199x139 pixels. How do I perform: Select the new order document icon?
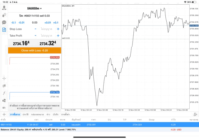coord(4,30)
